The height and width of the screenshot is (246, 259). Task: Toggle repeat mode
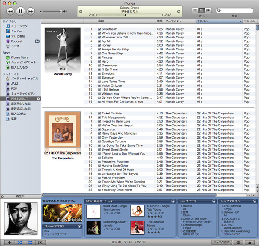click(x=30, y=243)
